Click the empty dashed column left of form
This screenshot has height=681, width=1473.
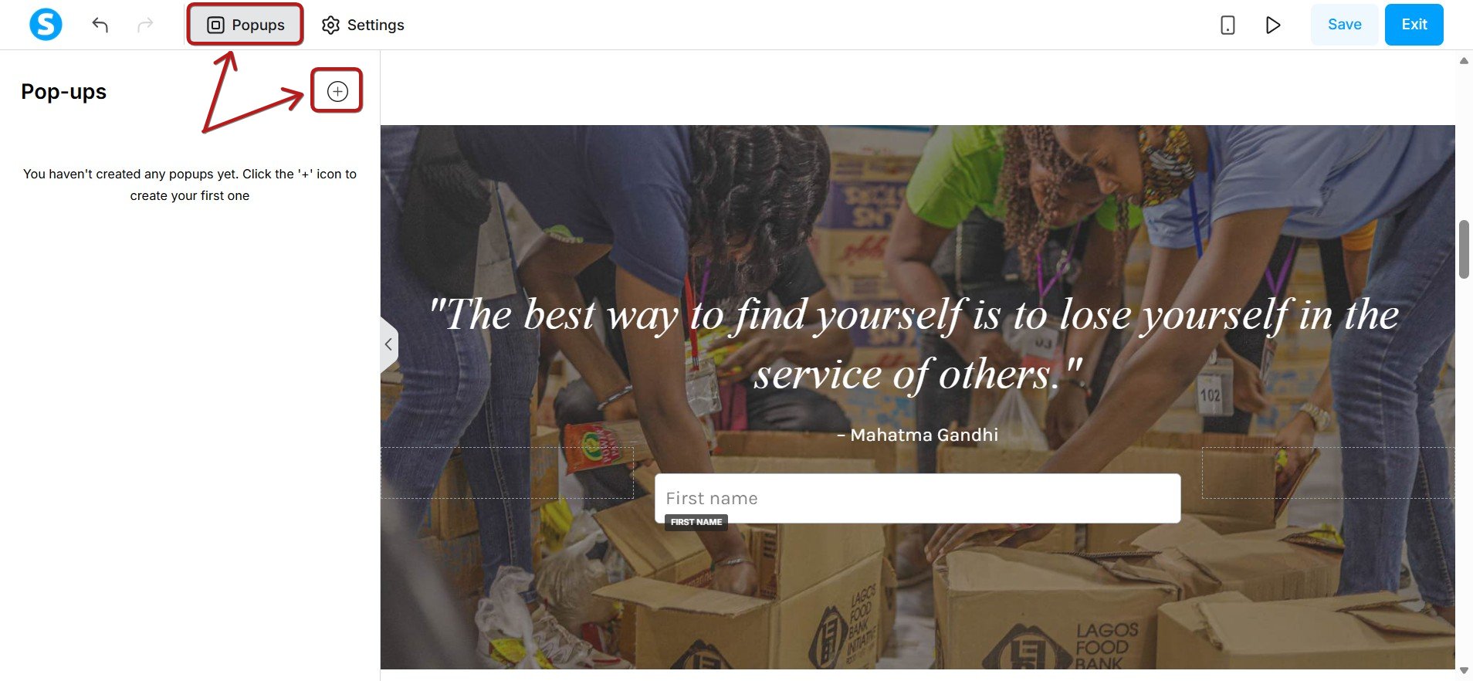tap(507, 473)
